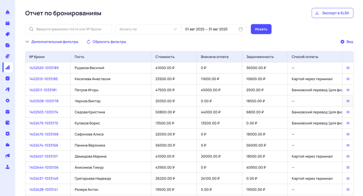Viewport: 363px width, 196px height.
Task: Open row menu for Демидова Марина booking
Action: tap(348, 157)
